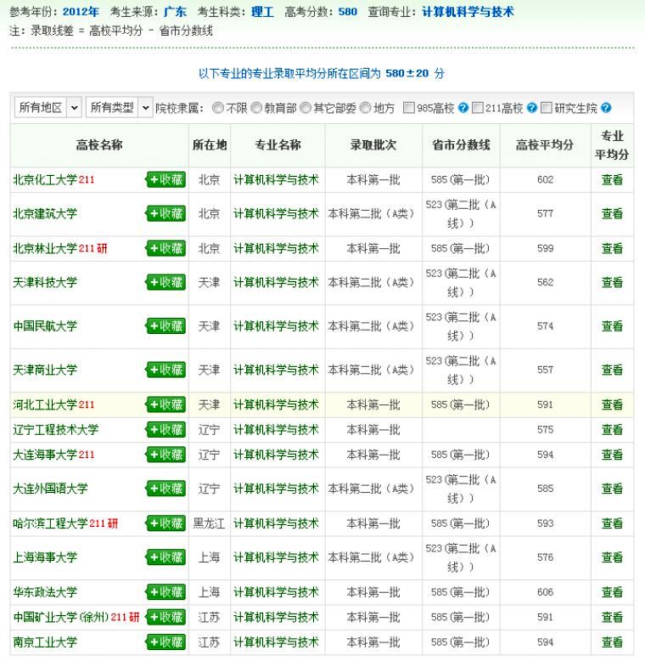This screenshot has width=645, height=667.
Task: Open 辽宁工程技术大学 school link
Action: click(x=55, y=429)
